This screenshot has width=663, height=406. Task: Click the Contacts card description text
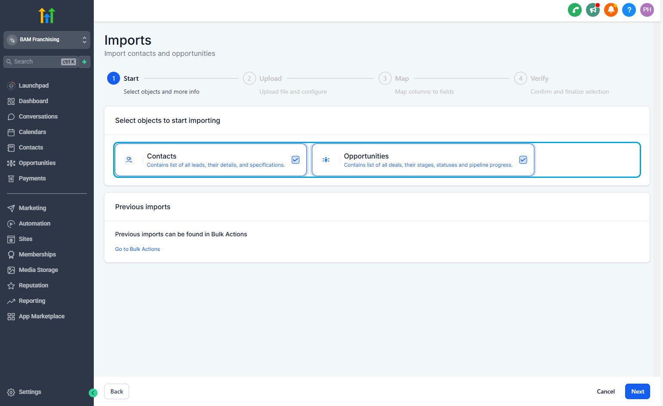coord(216,165)
